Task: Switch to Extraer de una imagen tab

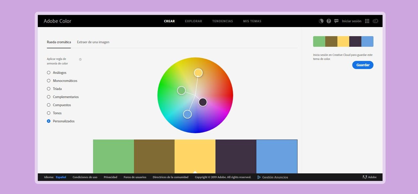Action: [93, 42]
